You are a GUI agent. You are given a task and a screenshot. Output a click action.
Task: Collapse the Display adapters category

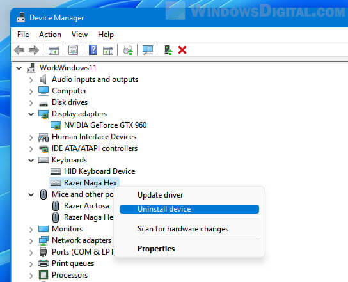coord(31,114)
